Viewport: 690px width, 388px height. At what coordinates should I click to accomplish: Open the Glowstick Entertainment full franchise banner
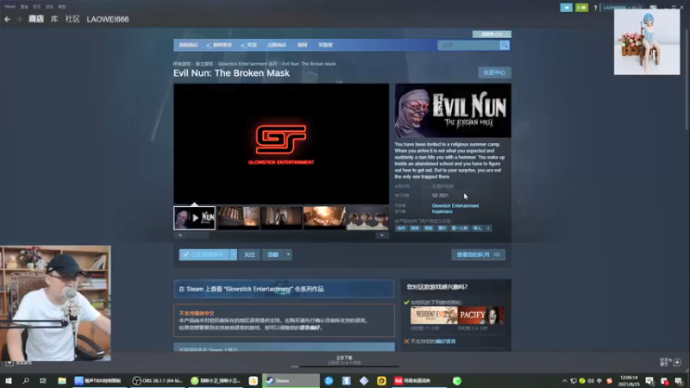[x=284, y=289]
